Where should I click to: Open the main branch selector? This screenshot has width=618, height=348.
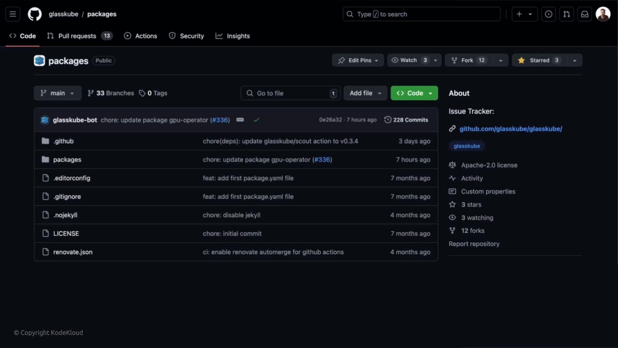(58, 93)
